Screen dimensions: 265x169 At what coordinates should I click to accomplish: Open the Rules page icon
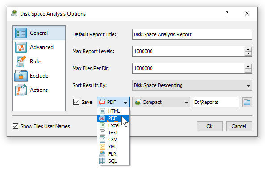point(21,62)
